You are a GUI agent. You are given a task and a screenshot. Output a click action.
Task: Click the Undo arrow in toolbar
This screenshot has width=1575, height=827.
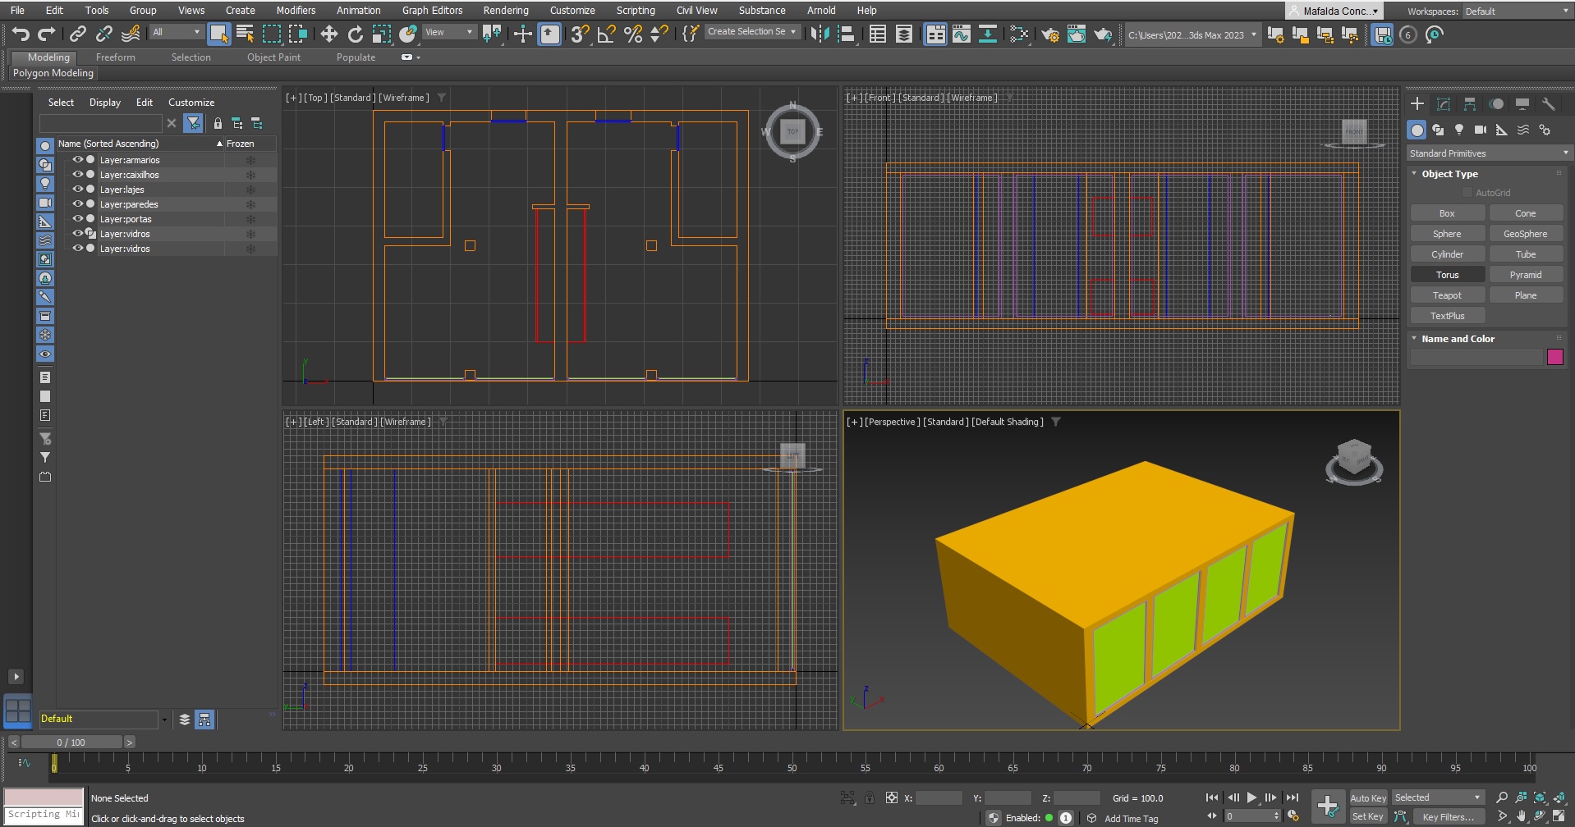[21, 34]
